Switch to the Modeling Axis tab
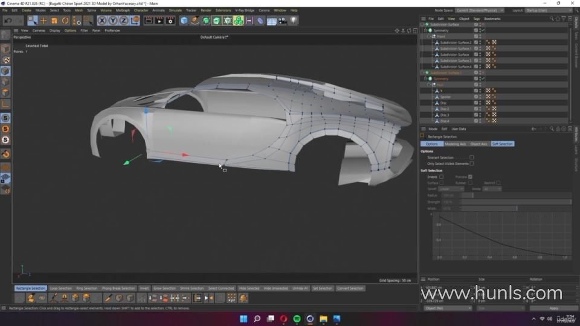The height and width of the screenshot is (326, 580). pyautogui.click(x=456, y=144)
